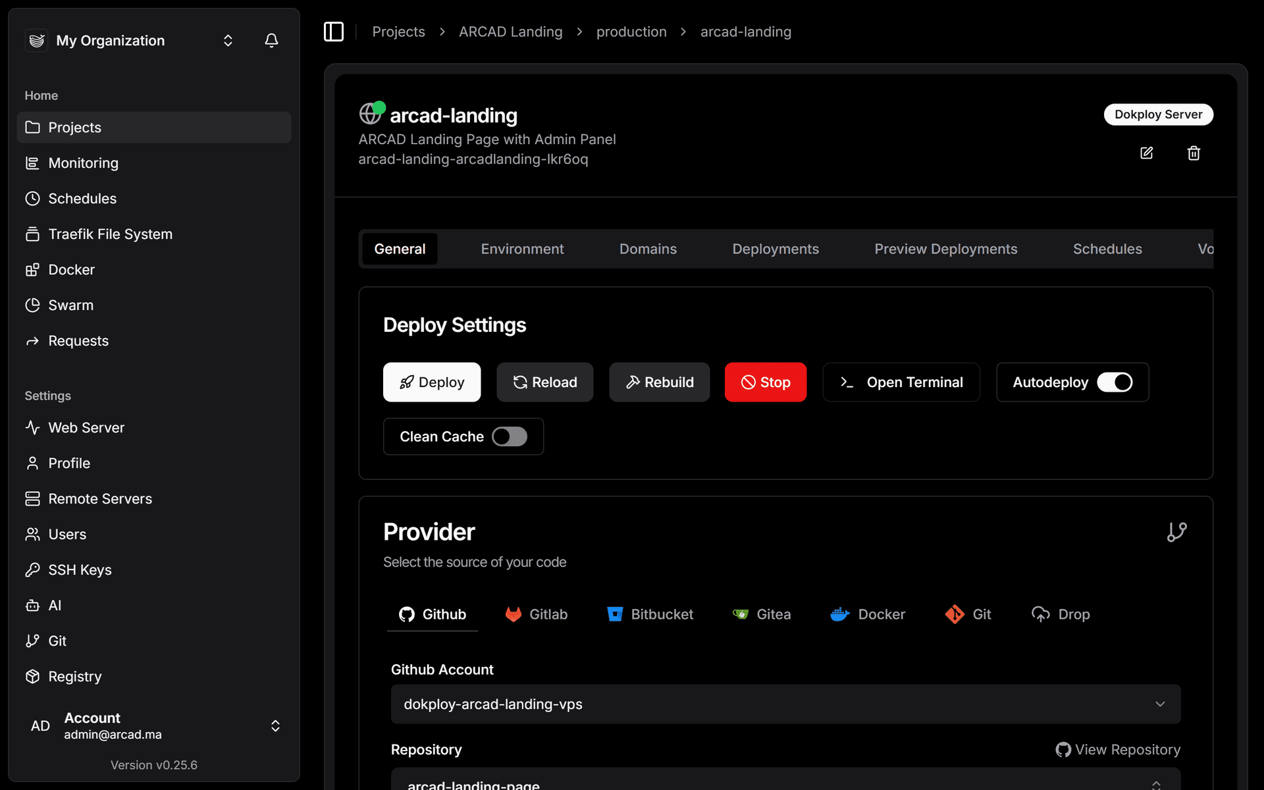Select the Bitbucket provider icon
Screen dimensions: 1264x790
click(615, 614)
